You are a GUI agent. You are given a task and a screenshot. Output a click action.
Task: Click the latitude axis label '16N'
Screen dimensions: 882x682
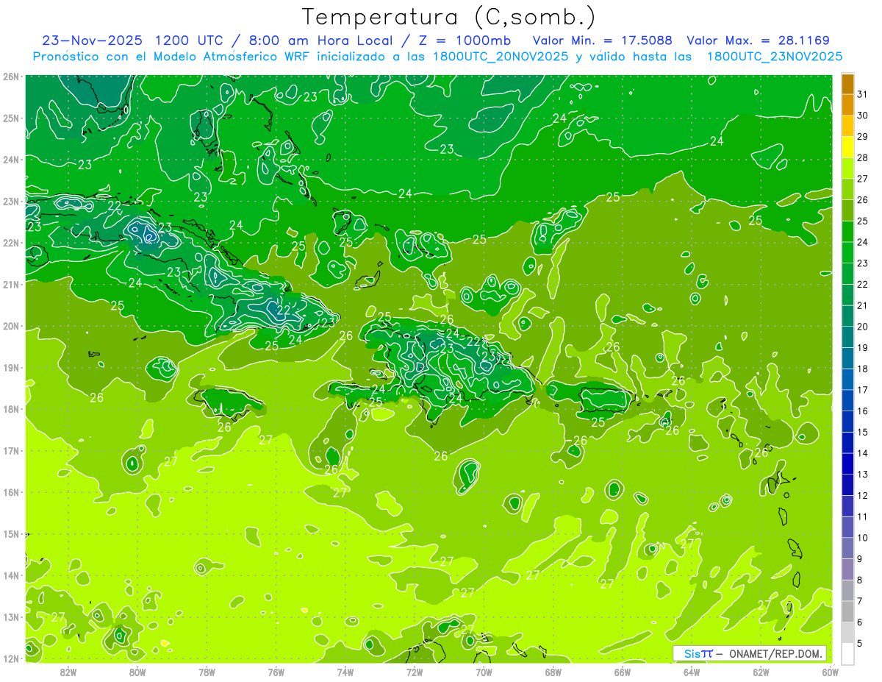click(11, 492)
